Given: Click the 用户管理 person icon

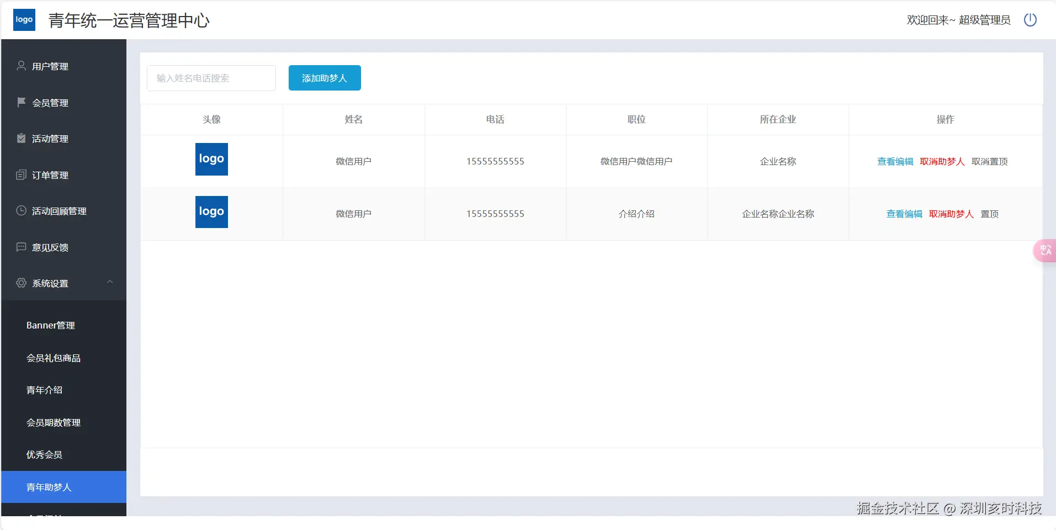Looking at the screenshot, I should coord(22,66).
